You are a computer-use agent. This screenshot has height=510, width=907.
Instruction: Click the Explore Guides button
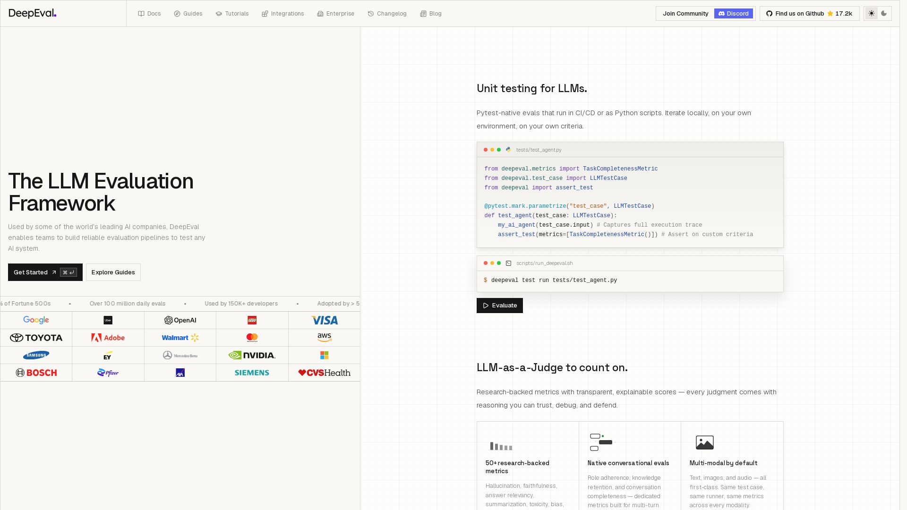(x=113, y=272)
